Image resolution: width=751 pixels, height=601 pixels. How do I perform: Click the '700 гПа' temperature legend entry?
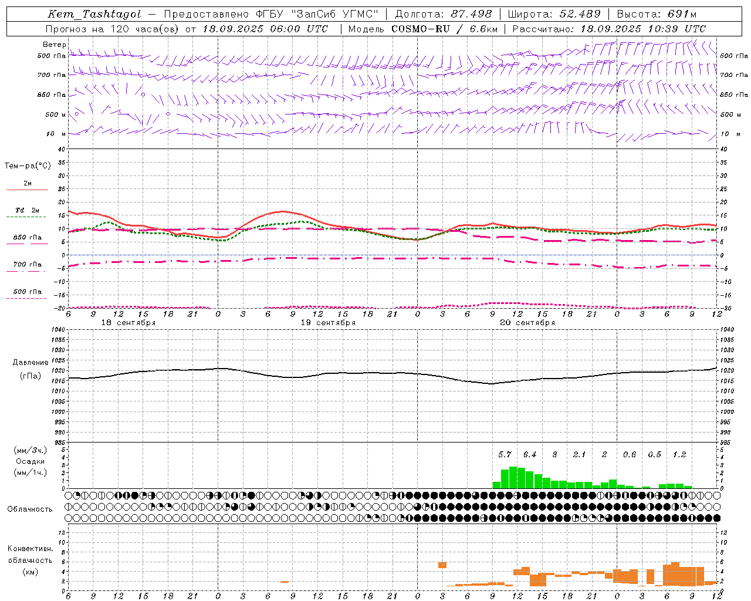click(x=28, y=265)
